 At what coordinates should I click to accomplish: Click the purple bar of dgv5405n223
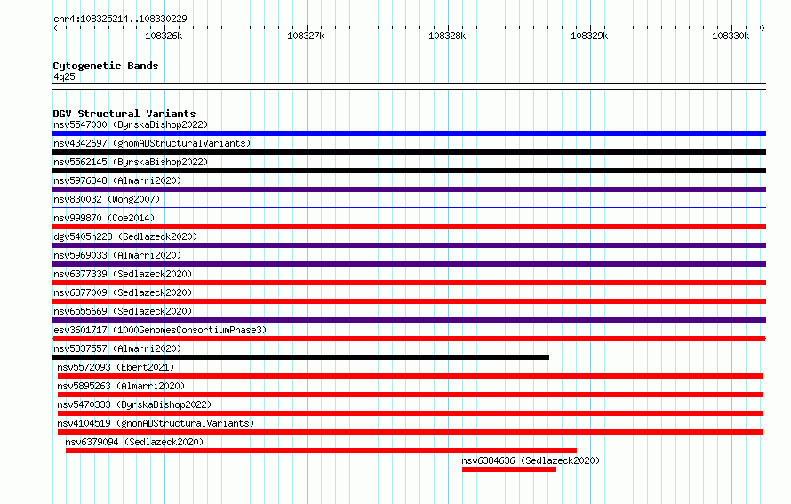[409, 245]
